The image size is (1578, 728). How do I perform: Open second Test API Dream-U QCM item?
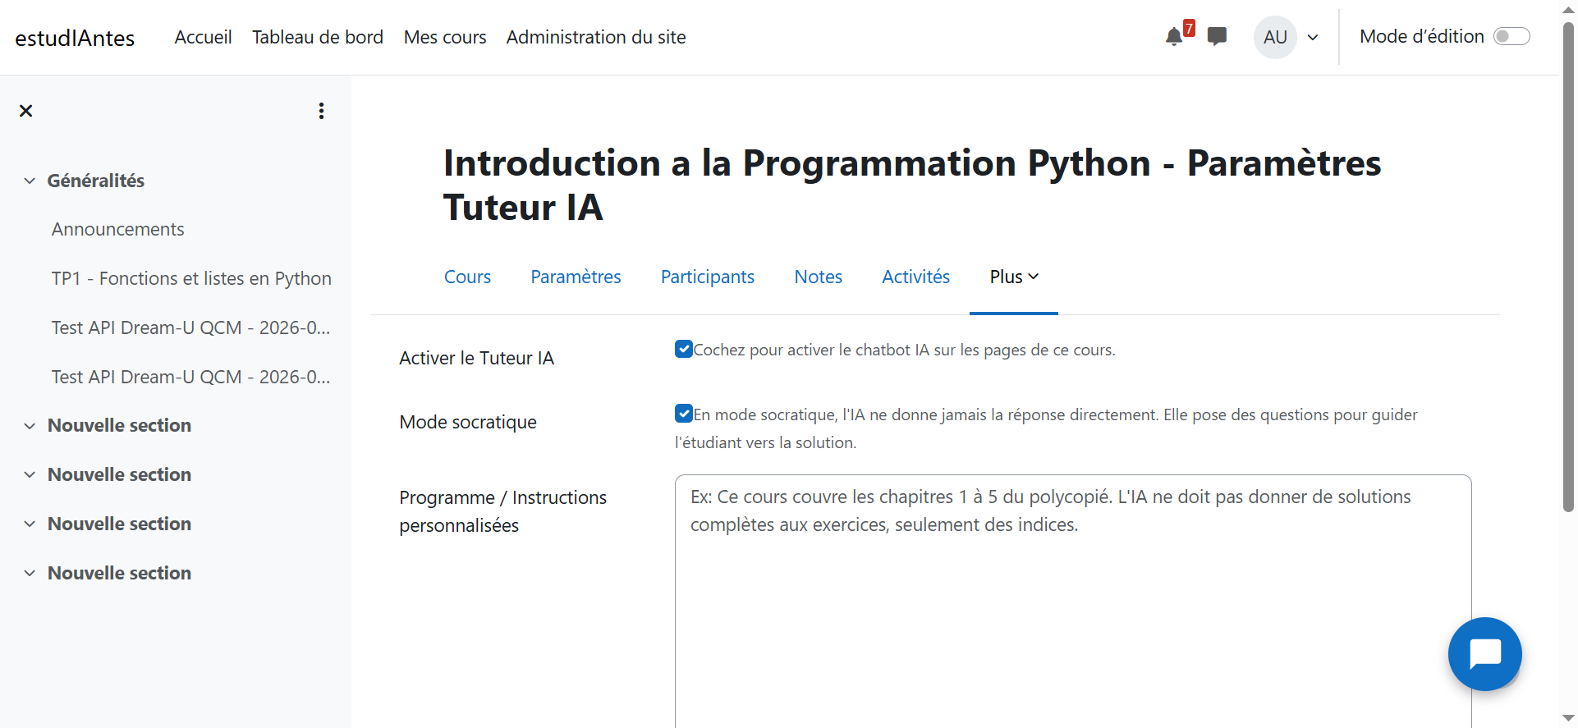190,378
